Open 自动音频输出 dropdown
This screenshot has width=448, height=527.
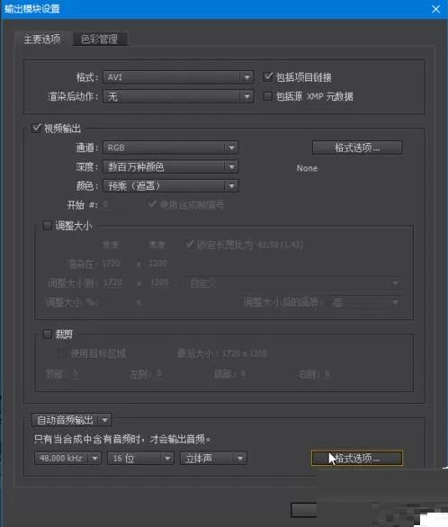pyautogui.click(x=71, y=420)
